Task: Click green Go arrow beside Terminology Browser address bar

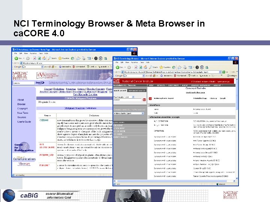Action: click(223, 72)
